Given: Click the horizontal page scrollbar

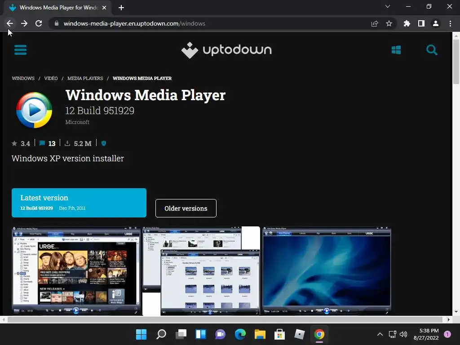Looking at the screenshot, I should (x=225, y=319).
